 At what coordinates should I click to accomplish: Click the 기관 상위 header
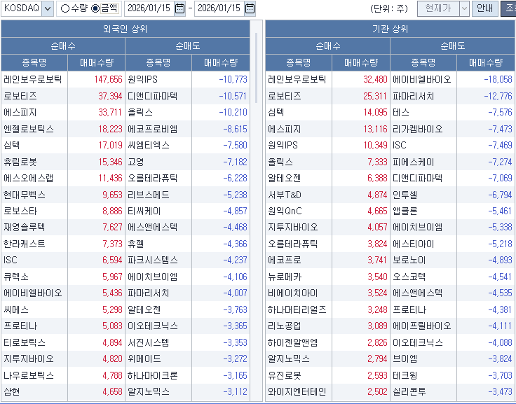point(390,29)
